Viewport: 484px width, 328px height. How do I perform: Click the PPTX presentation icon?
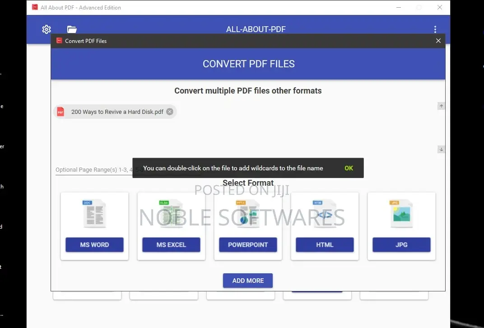248,214
